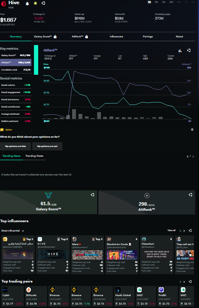199x308 pixels.
Task: Select the 1M time range
Action: point(163,2)
